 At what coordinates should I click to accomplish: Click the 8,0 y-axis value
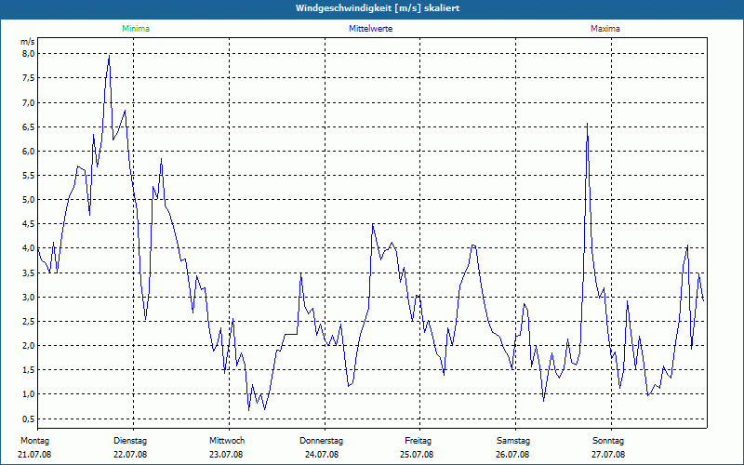(29, 54)
